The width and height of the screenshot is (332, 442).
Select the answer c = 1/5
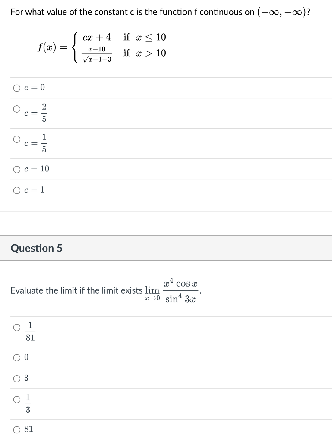tap(16, 139)
